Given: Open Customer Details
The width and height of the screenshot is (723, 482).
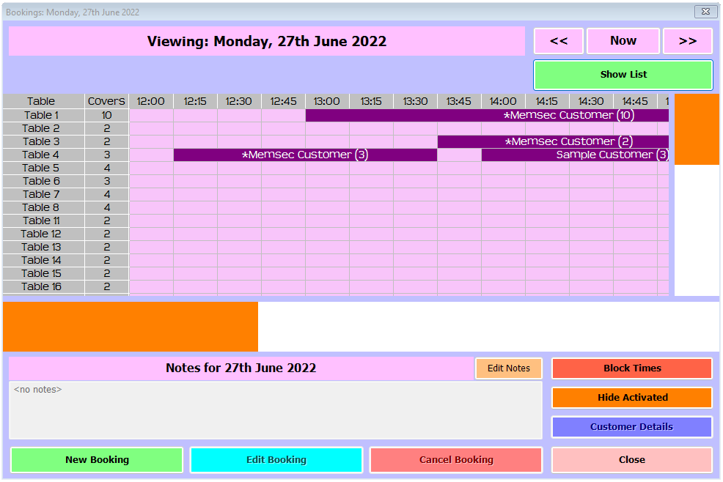Looking at the screenshot, I should pyautogui.click(x=631, y=427).
